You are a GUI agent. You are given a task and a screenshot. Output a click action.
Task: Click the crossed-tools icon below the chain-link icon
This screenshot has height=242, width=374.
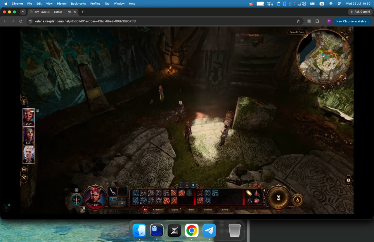24,177
